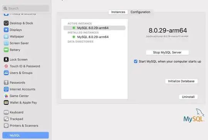208x140 pixels.
Task: Click the INSTALLED INSTANCES section header
Action: pyautogui.click(x=83, y=33)
